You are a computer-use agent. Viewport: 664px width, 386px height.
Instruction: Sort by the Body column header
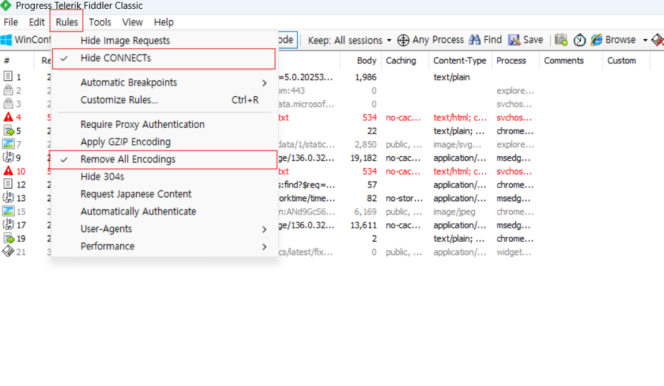point(360,61)
